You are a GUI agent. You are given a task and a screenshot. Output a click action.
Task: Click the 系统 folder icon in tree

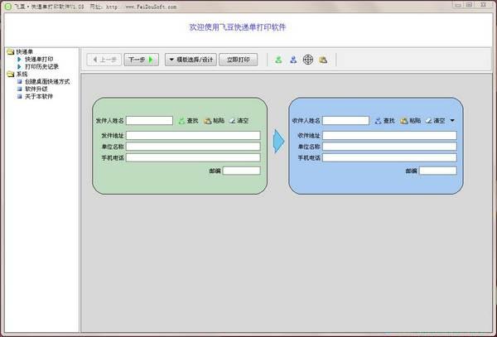click(x=11, y=75)
